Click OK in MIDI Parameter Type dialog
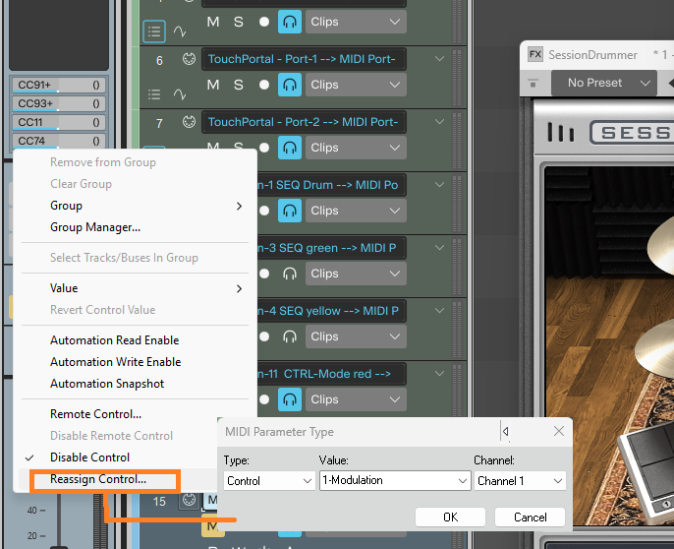The width and height of the screenshot is (674, 549). (x=450, y=517)
